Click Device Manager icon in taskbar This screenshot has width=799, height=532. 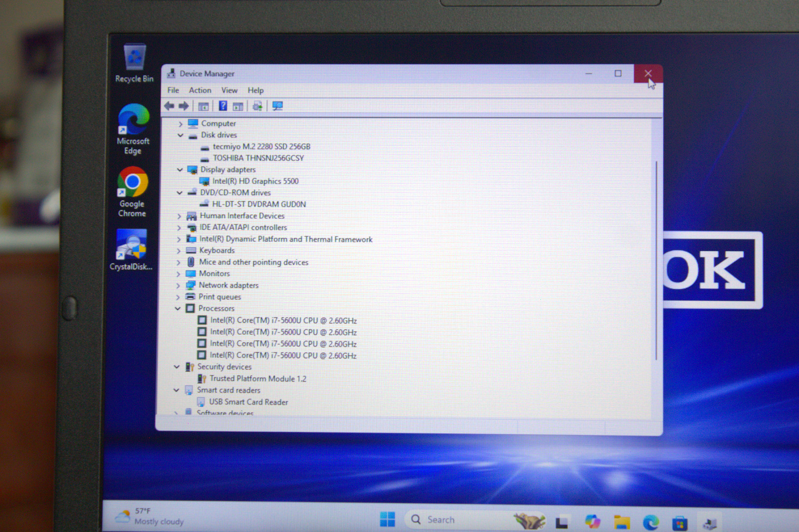(x=710, y=523)
